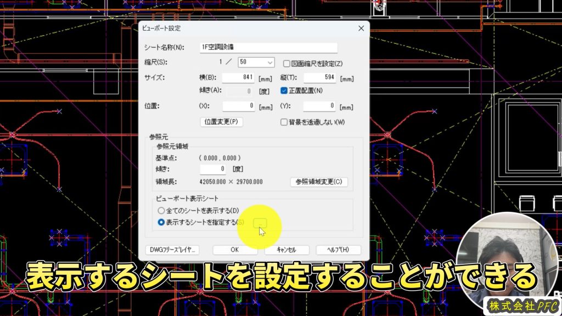Click the ellipsis button beside 表示するシートを指定する
The image size is (562, 316).
click(x=261, y=222)
